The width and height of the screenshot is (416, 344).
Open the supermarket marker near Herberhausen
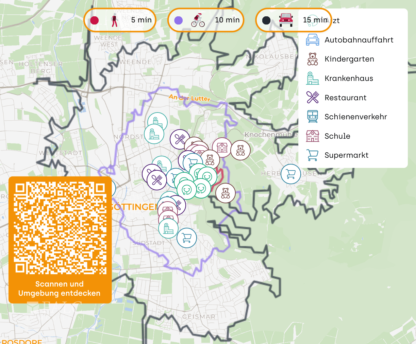tap(291, 174)
